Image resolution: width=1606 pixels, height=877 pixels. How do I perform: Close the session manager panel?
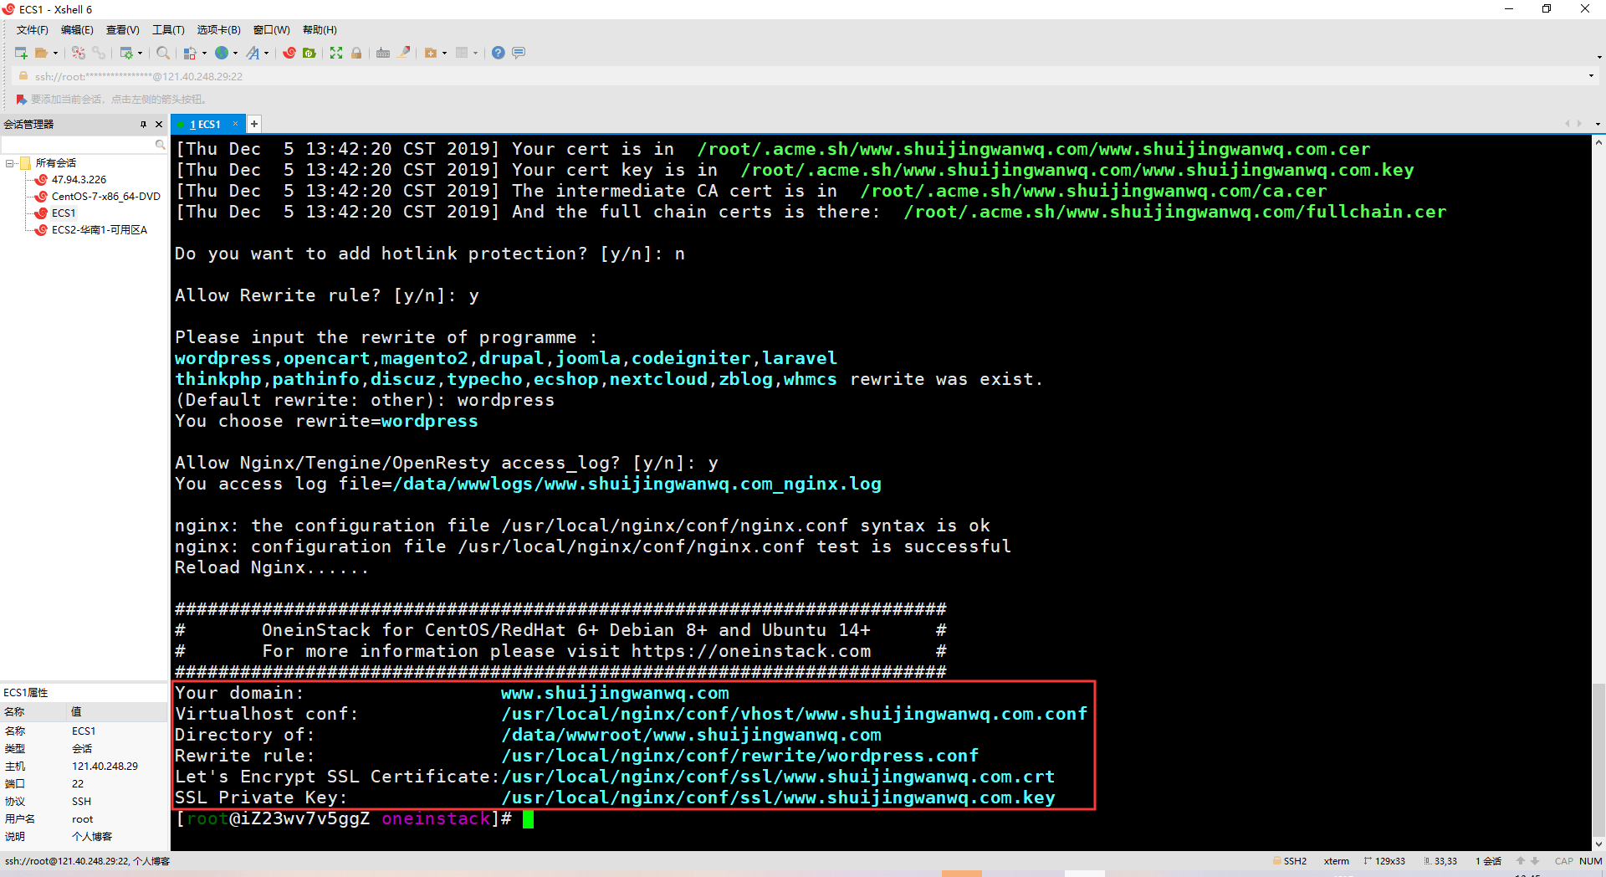159,124
